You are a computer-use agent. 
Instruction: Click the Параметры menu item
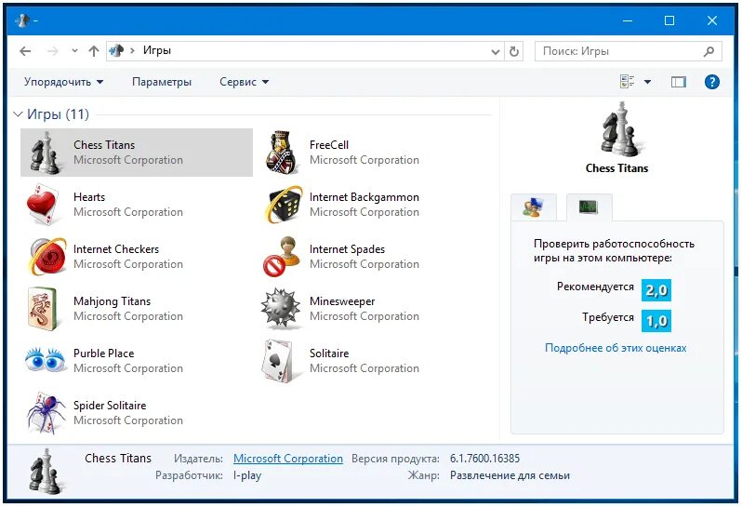162,82
